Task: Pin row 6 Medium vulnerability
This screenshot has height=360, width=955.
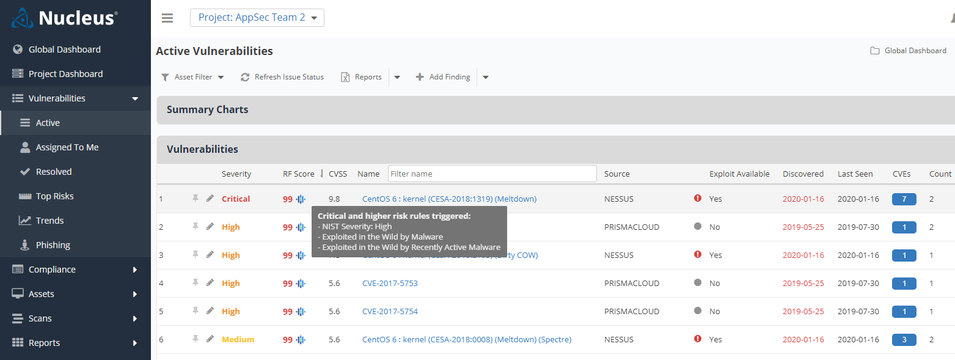Action: (196, 339)
